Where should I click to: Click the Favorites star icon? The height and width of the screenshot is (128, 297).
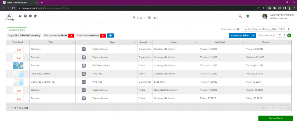click(x=35, y=16)
